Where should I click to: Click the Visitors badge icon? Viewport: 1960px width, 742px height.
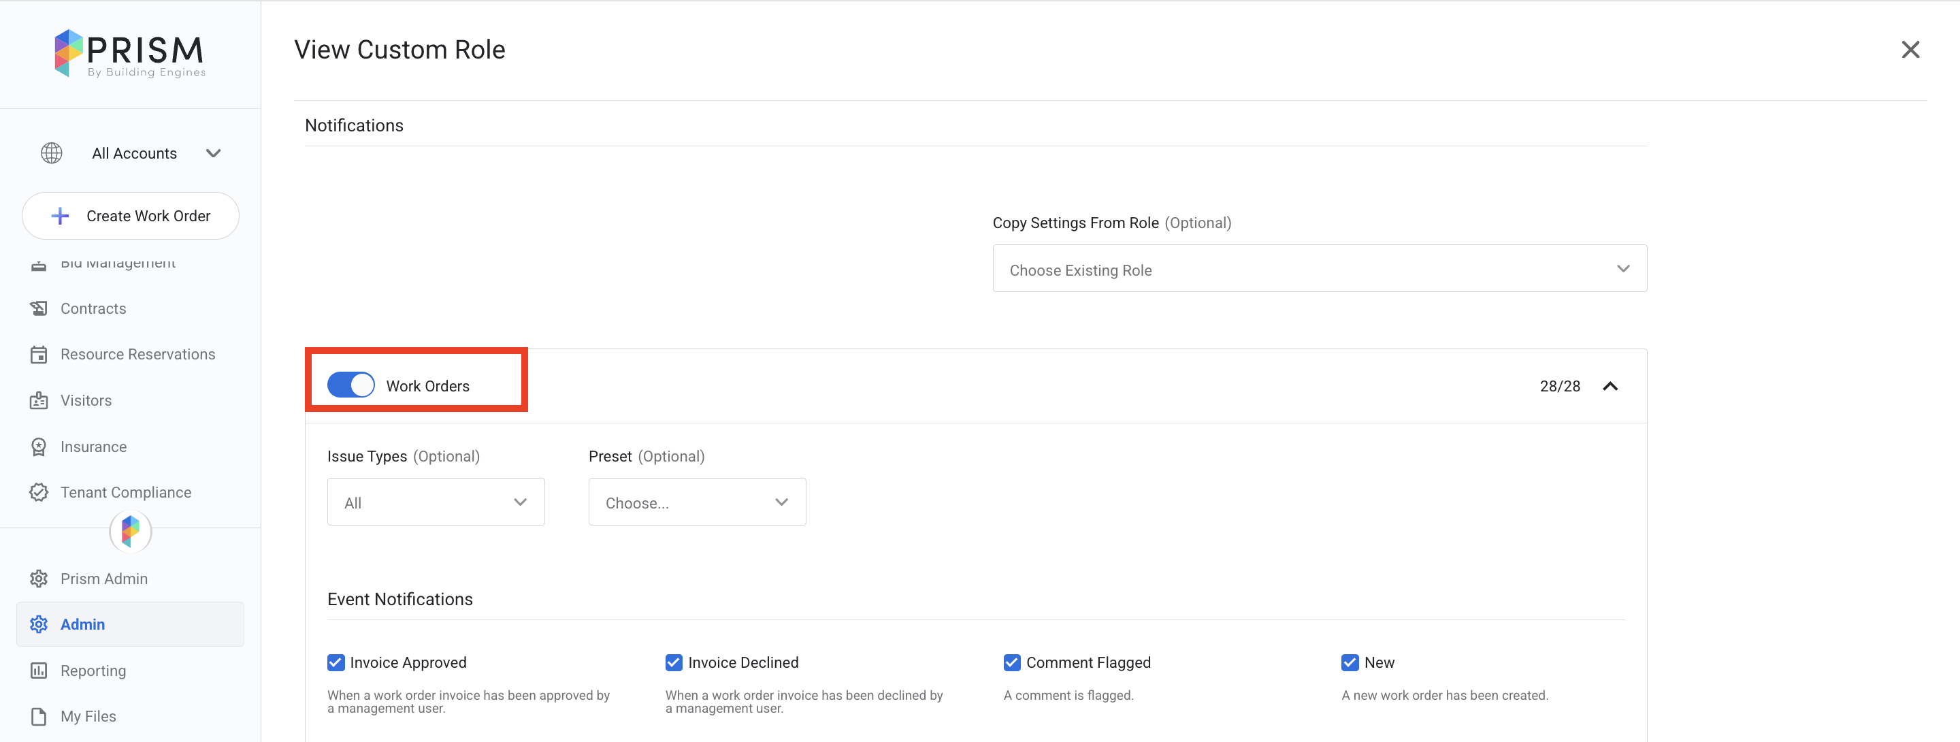(x=39, y=400)
